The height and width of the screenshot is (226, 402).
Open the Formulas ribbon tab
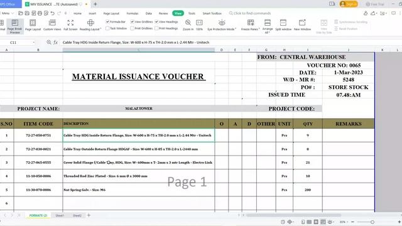tap(133, 13)
